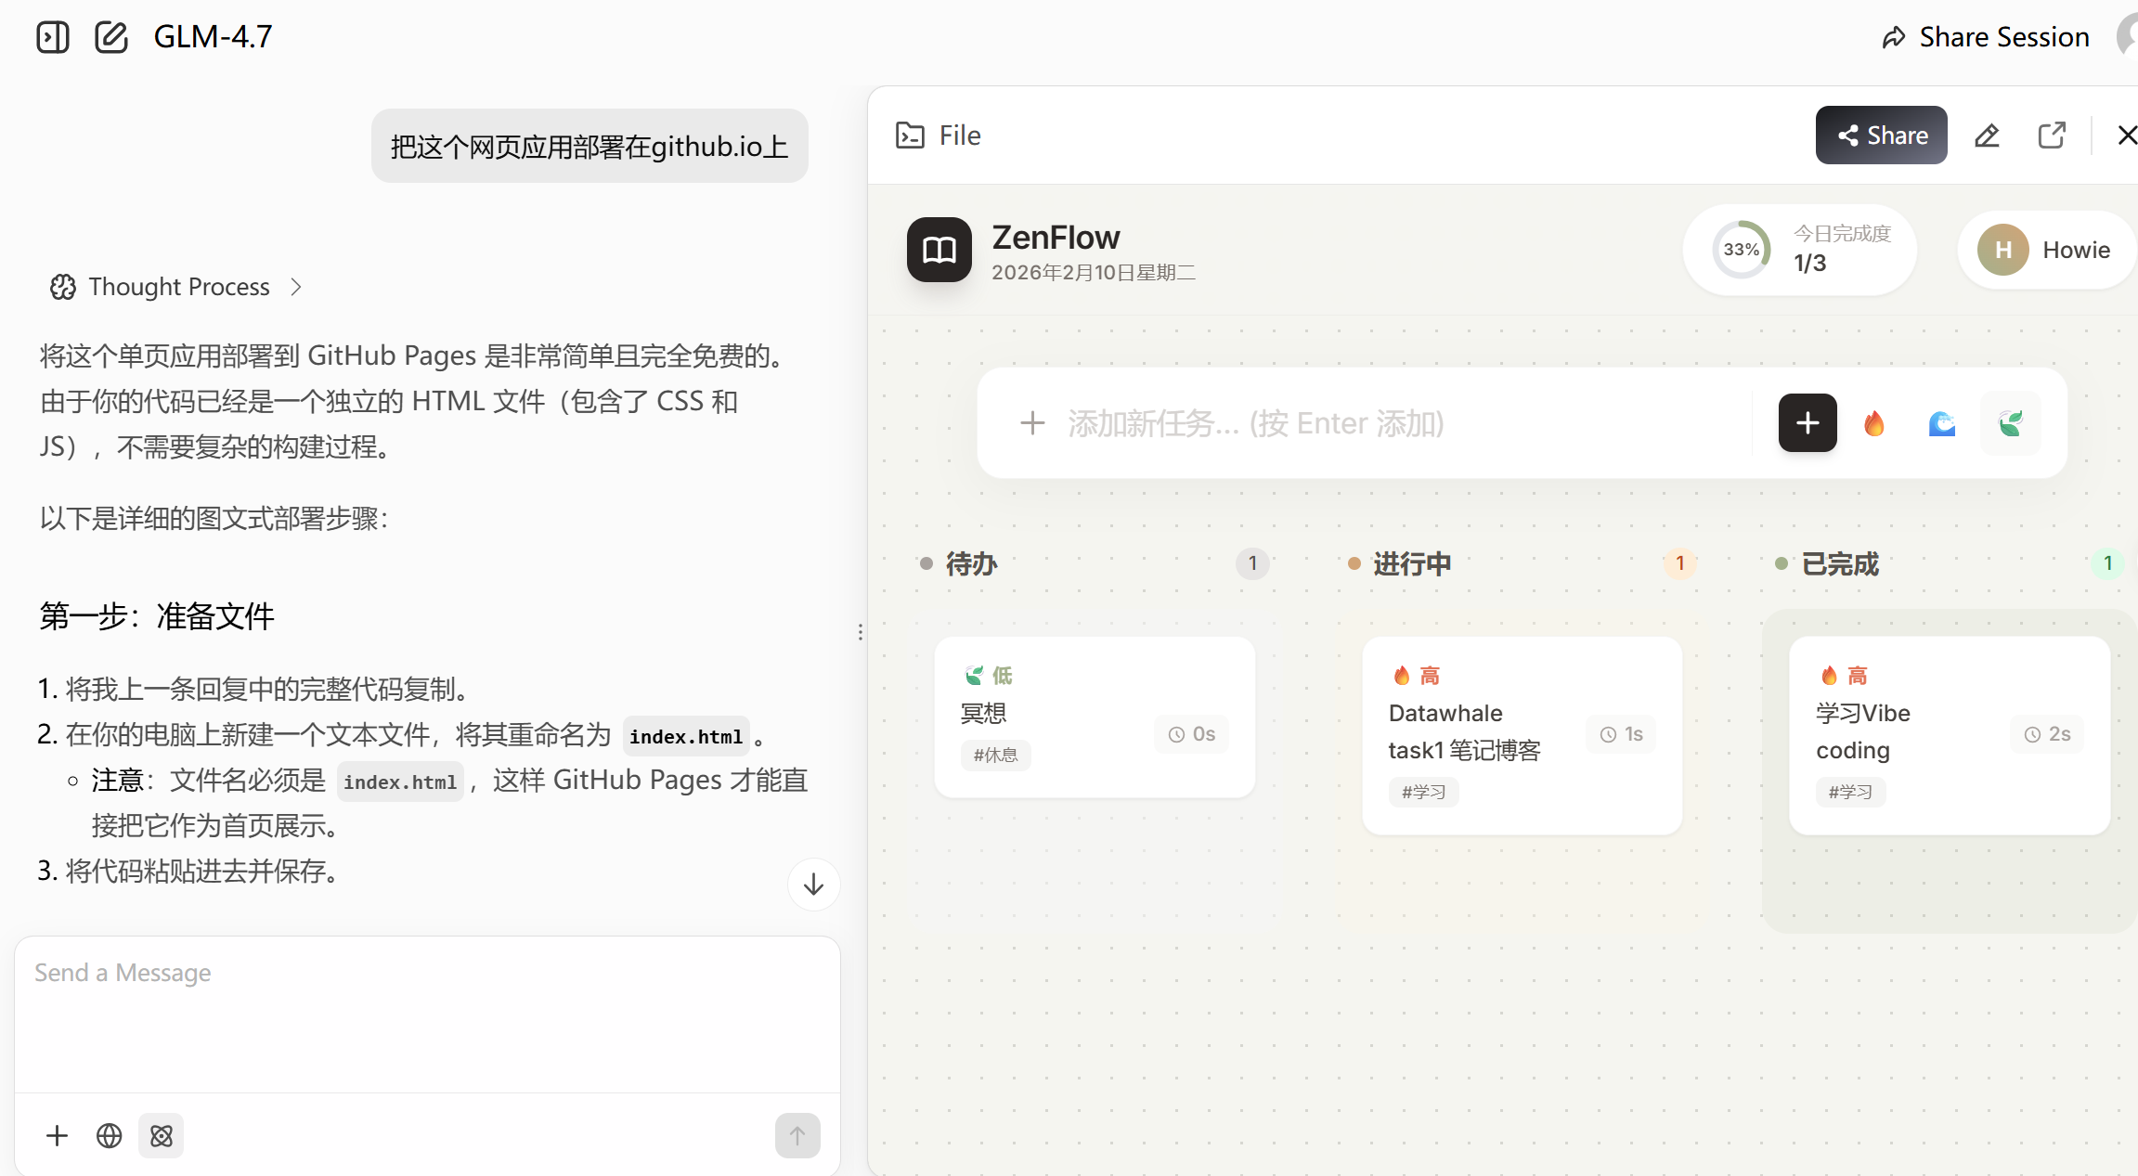Open attachment menu with plus icon
2138x1176 pixels.
coord(57,1135)
